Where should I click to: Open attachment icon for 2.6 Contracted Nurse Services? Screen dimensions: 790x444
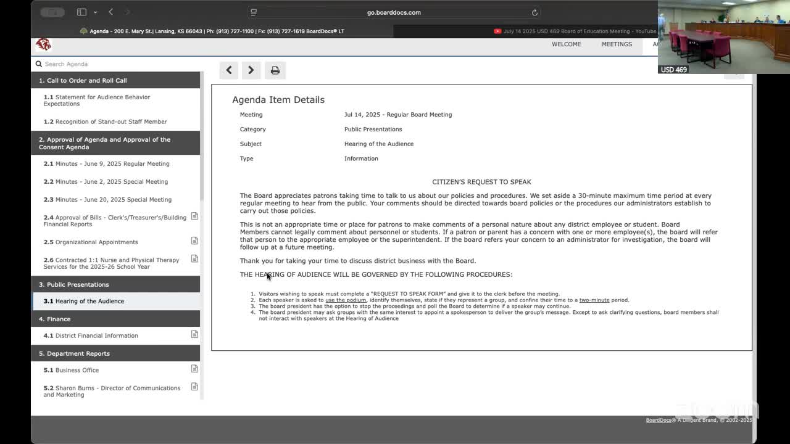pos(194,259)
